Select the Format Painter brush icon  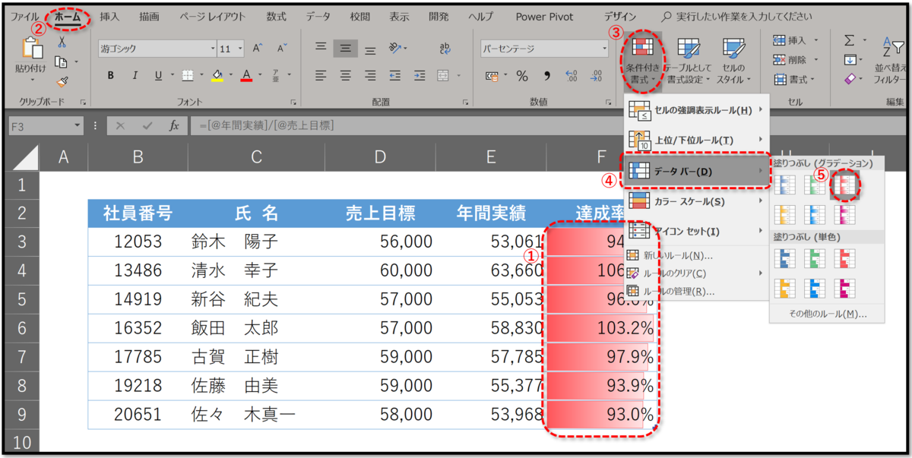[63, 81]
